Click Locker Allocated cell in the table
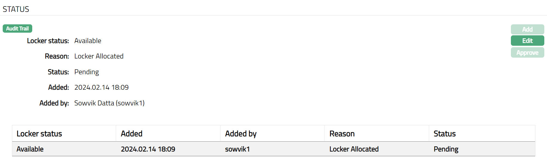The height and width of the screenshot is (163, 547). (354, 149)
